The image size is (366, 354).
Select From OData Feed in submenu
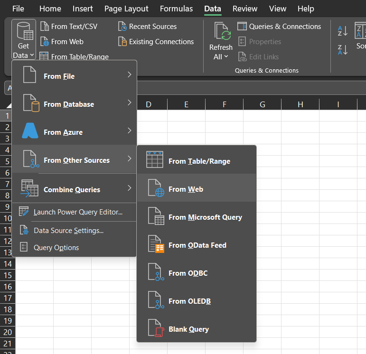[x=197, y=245]
